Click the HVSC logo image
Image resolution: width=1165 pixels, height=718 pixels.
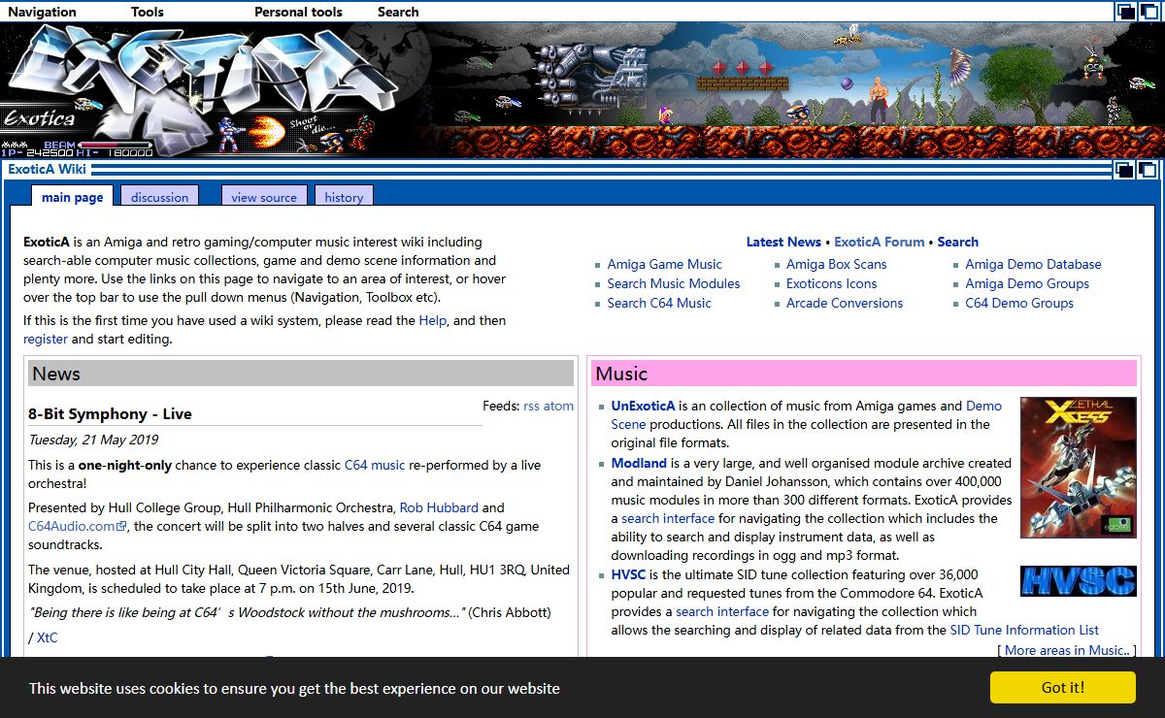pyautogui.click(x=1079, y=581)
